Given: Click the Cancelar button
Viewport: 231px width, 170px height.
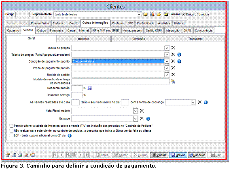Looking at the screenshot, I should [x=197, y=155].
